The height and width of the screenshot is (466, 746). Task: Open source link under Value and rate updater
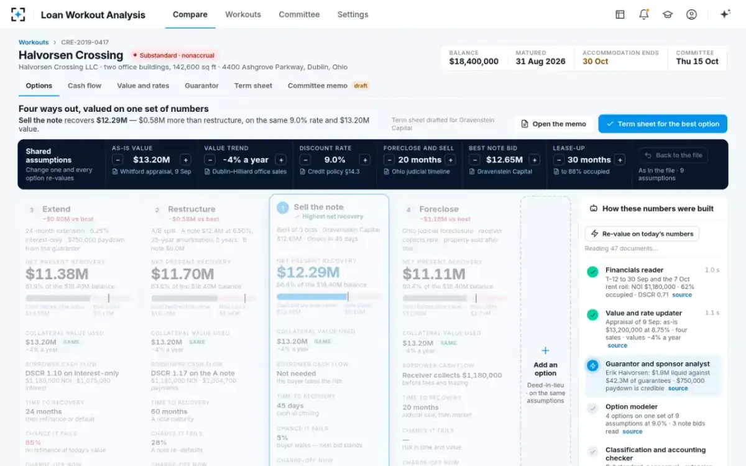pyautogui.click(x=617, y=345)
